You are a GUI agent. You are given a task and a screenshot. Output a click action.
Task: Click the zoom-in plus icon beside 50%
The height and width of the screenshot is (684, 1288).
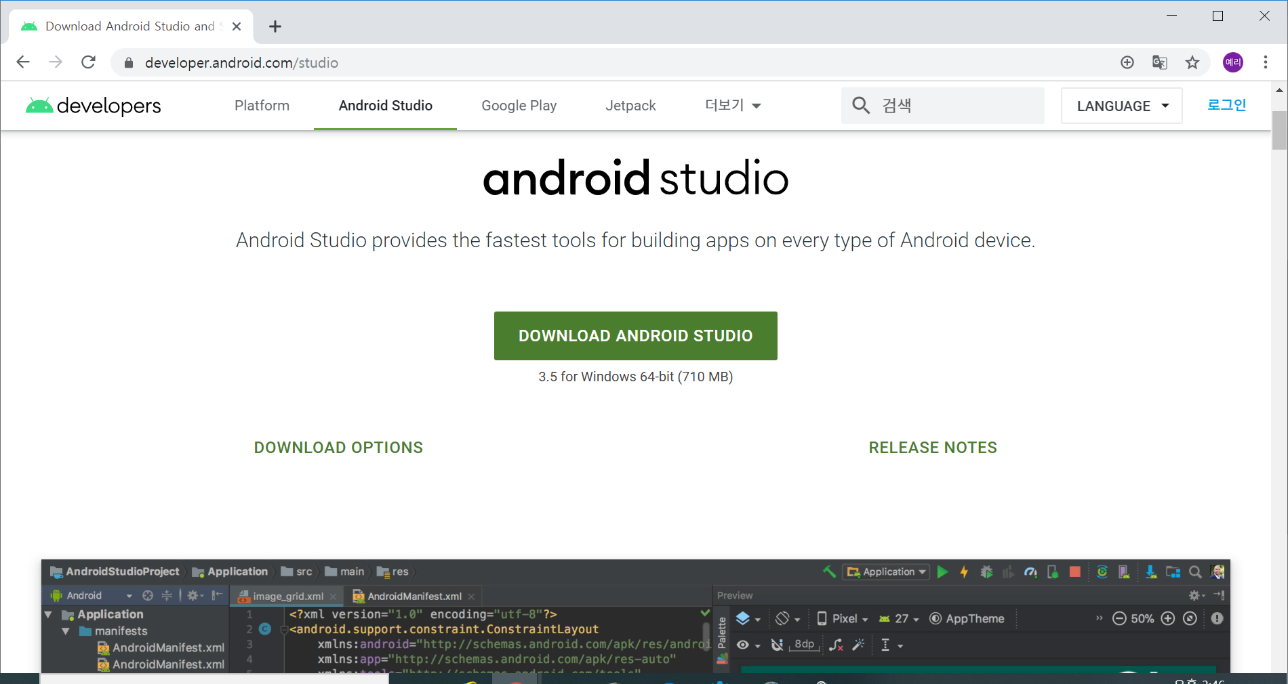(1168, 618)
